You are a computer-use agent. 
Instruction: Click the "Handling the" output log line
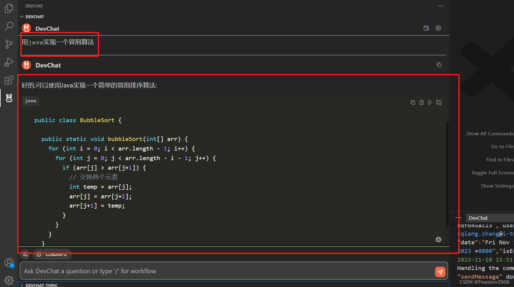(x=485, y=268)
